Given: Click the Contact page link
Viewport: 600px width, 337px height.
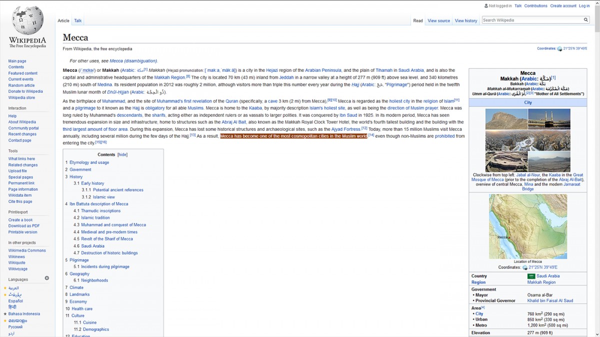Looking at the screenshot, I should (x=19, y=140).
